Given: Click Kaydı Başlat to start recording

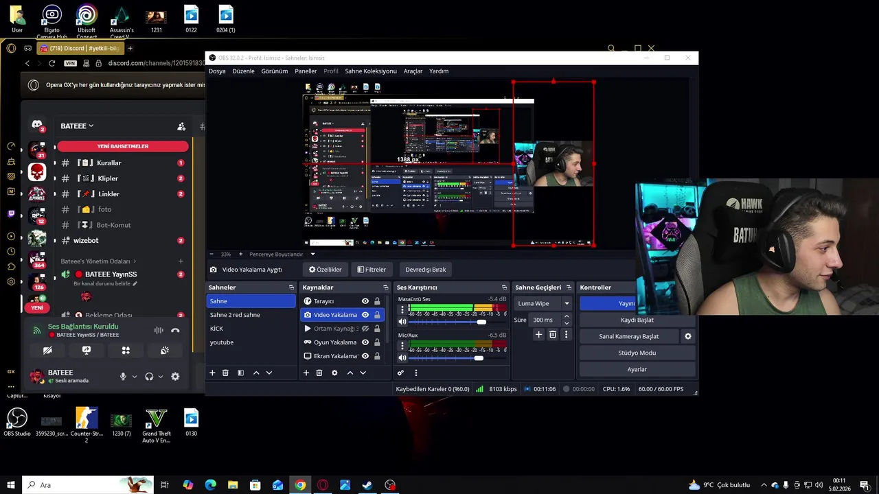Looking at the screenshot, I should [x=637, y=320].
